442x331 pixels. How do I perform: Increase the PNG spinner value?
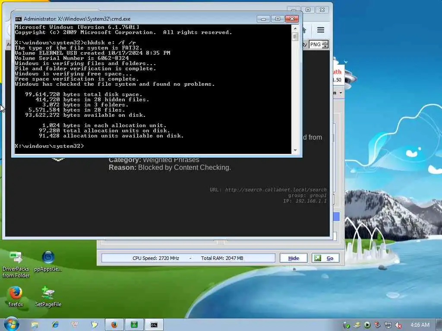(325, 43)
